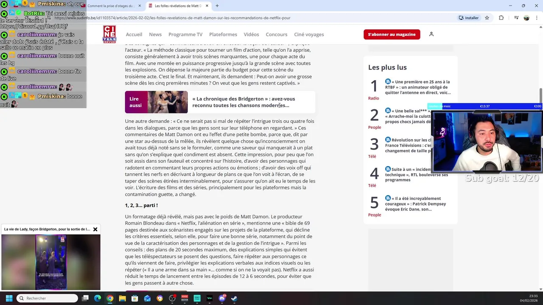Click the Installer app button
This screenshot has width=543, height=305.
point(469,18)
